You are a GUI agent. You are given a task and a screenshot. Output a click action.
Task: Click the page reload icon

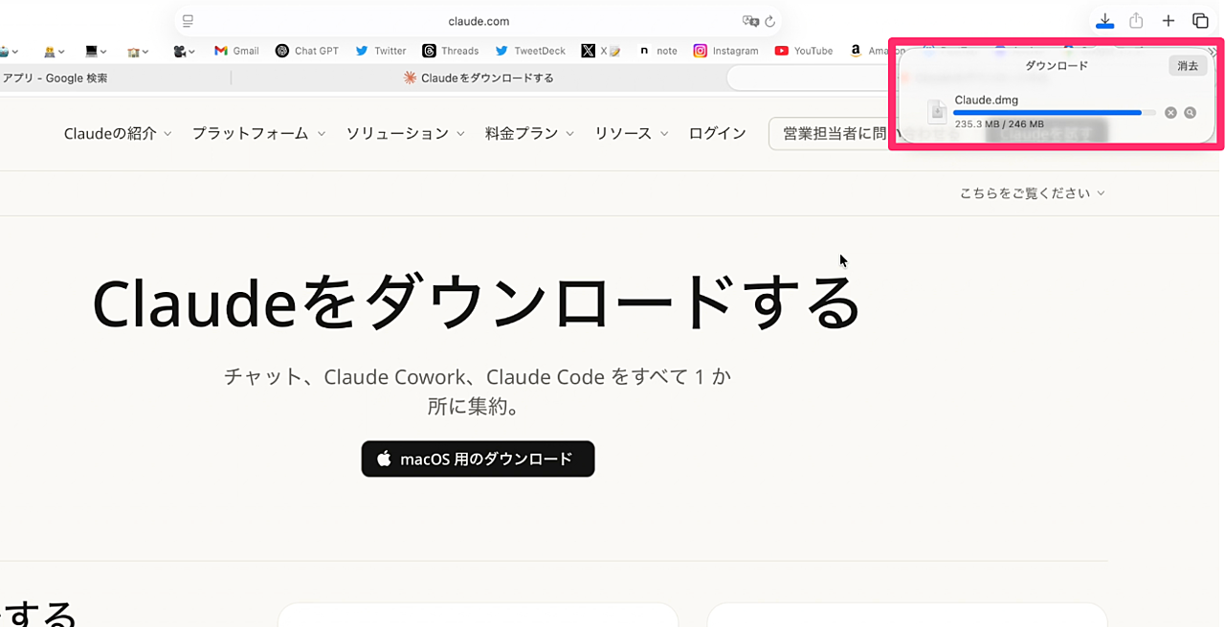click(769, 21)
